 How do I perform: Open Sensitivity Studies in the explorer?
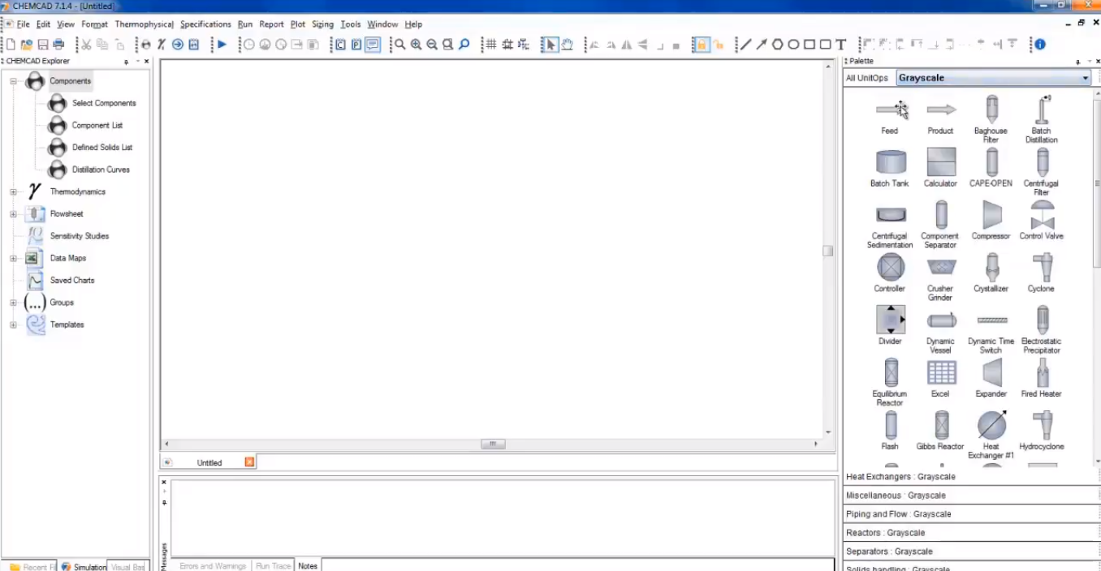[80, 236]
